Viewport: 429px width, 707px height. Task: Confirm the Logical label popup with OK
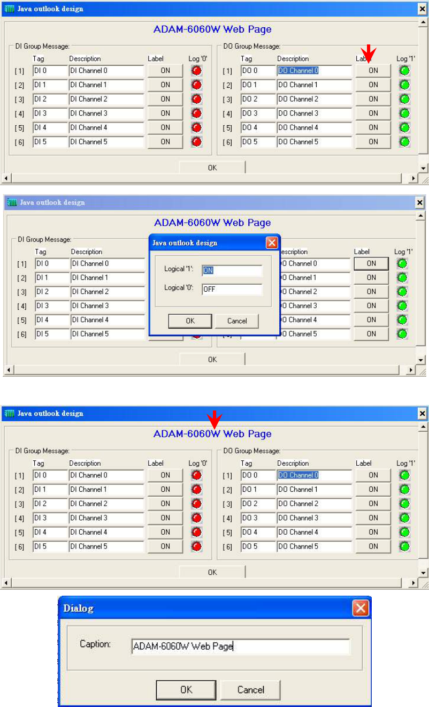[190, 321]
